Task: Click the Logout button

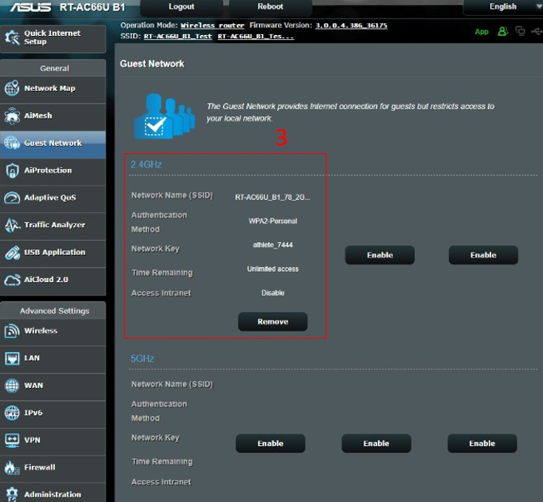Action: pos(181,6)
